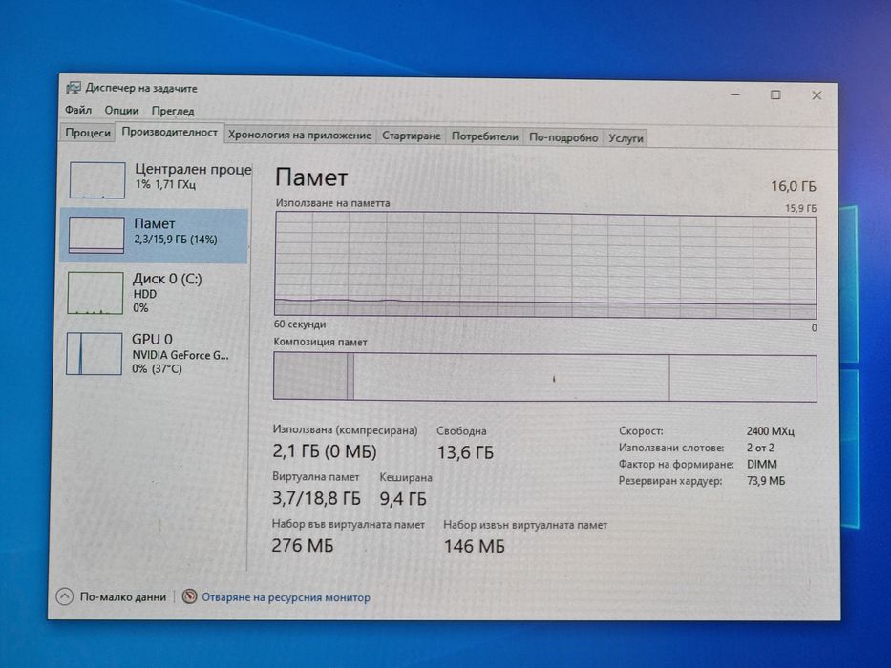Open Отваряне на ресурсния монитор link
This screenshot has width=891, height=668.
[x=286, y=597]
